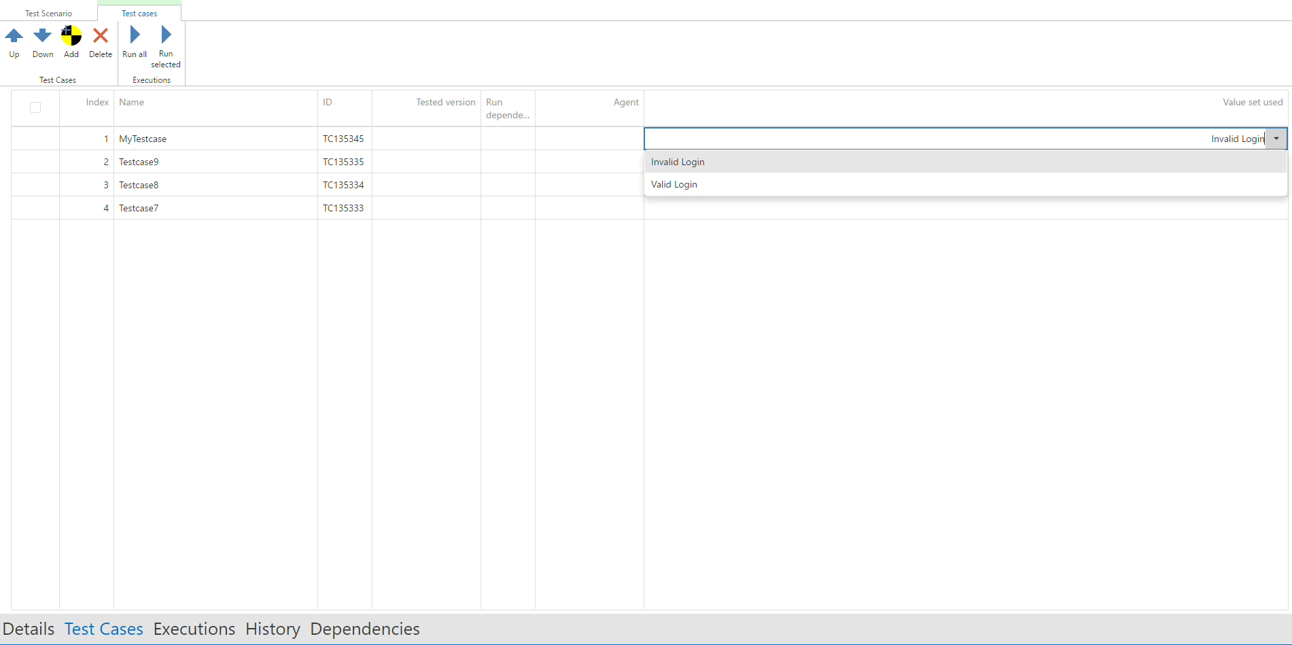Screen dimensions: 1292x645
Task: Select the MyTestcase row name
Action: click(143, 139)
